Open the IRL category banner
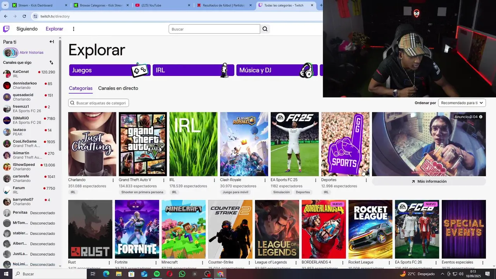 (193, 70)
